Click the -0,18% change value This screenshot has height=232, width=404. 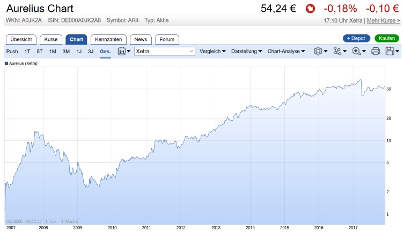[x=340, y=9]
